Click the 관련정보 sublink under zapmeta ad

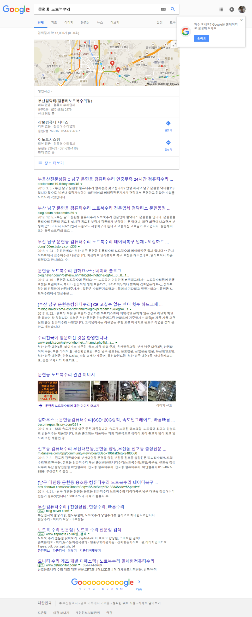pos(44,550)
